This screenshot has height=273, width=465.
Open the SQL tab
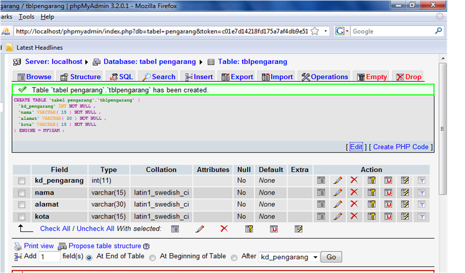121,77
